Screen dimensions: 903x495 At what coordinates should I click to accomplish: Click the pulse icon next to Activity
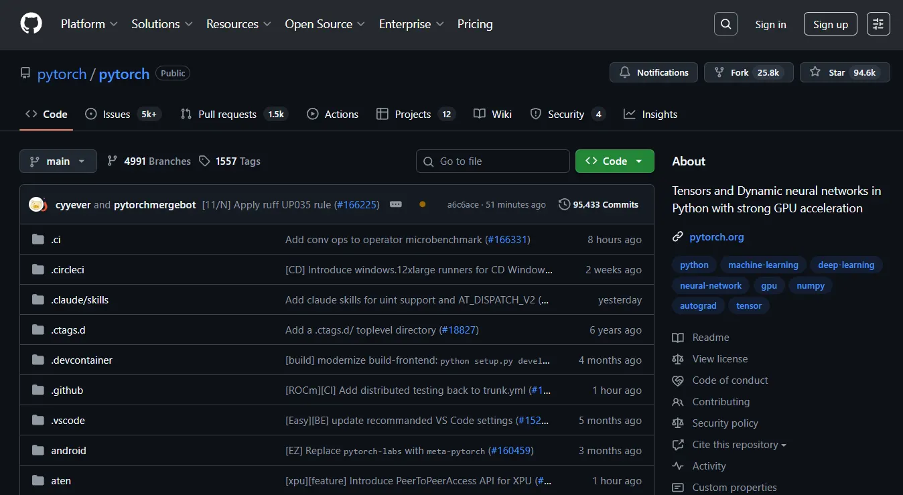(678, 466)
